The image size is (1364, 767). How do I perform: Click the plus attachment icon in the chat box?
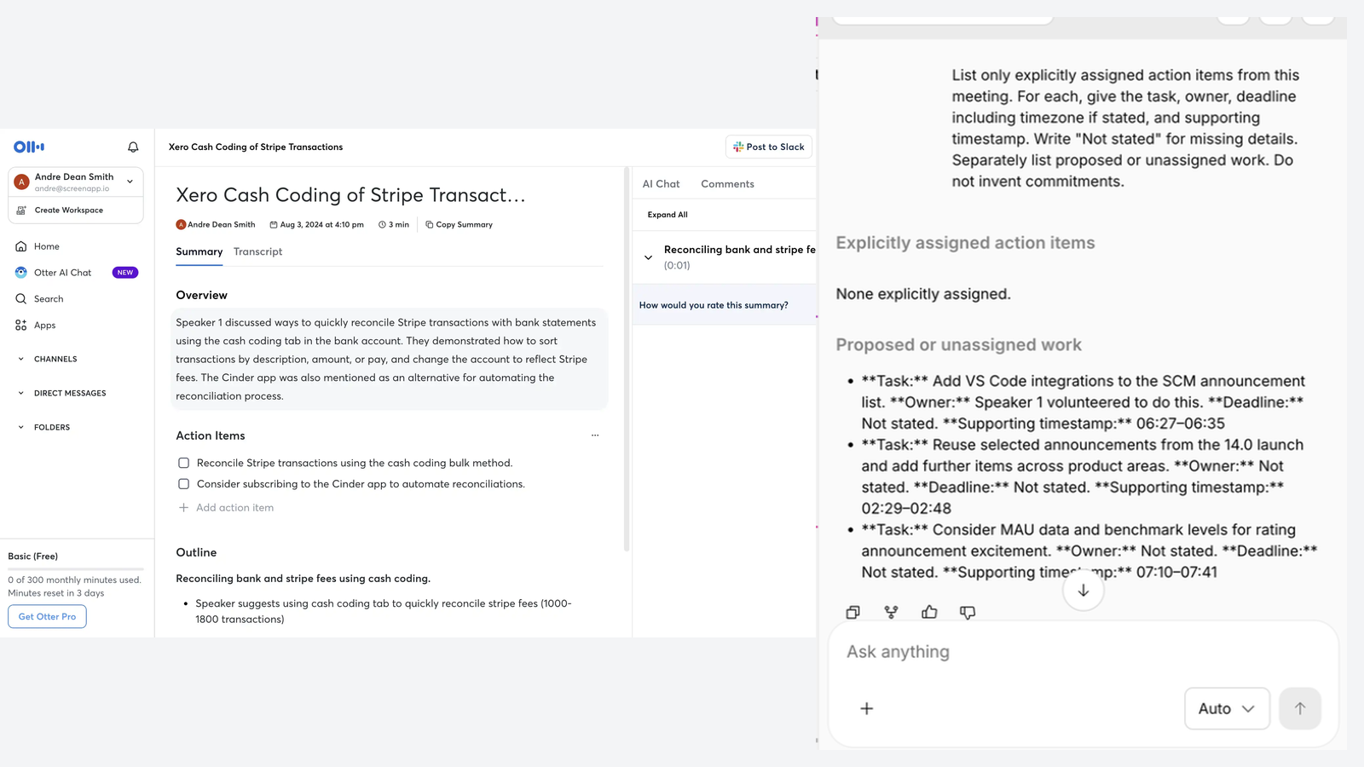tap(866, 708)
